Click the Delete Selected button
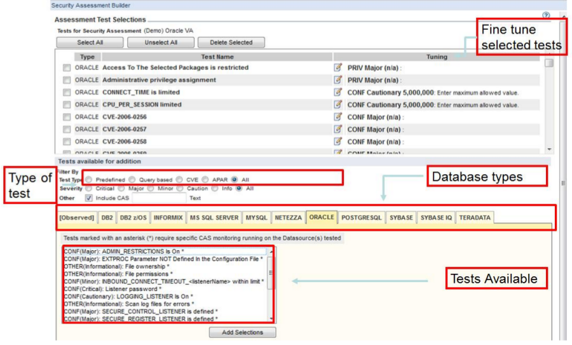The height and width of the screenshot is (345, 572). click(x=231, y=43)
